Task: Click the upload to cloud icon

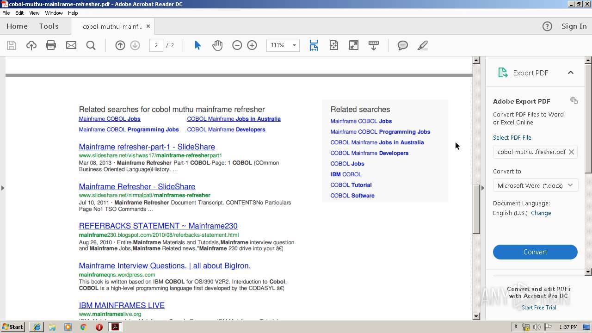Action: coord(31,45)
